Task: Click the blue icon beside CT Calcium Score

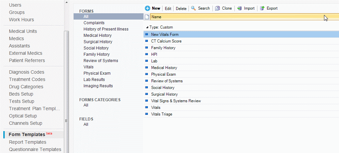Action: click(147, 41)
